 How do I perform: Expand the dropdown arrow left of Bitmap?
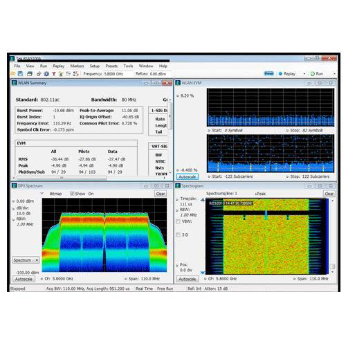click(42, 193)
